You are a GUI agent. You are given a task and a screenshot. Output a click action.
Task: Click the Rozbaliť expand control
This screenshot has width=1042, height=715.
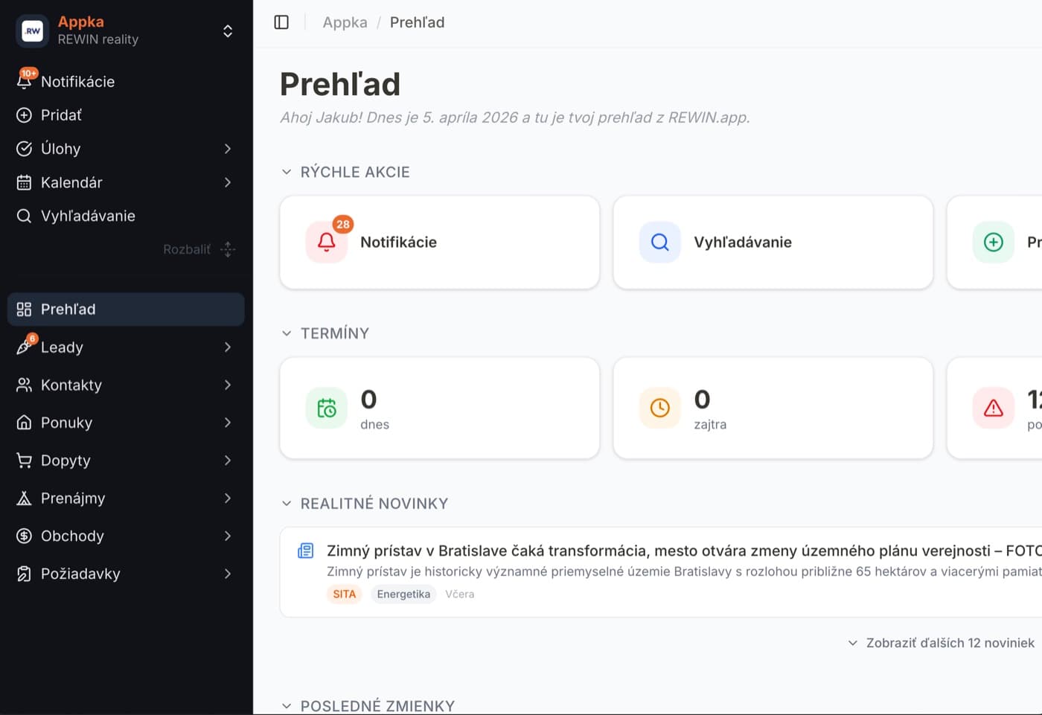pos(198,249)
